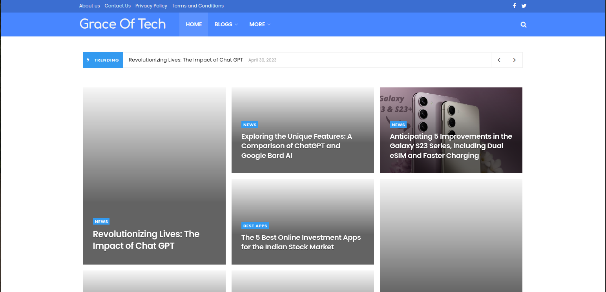Viewport: 606px width, 292px height.
Task: Click the Best Apps category tag
Action: coord(255,226)
